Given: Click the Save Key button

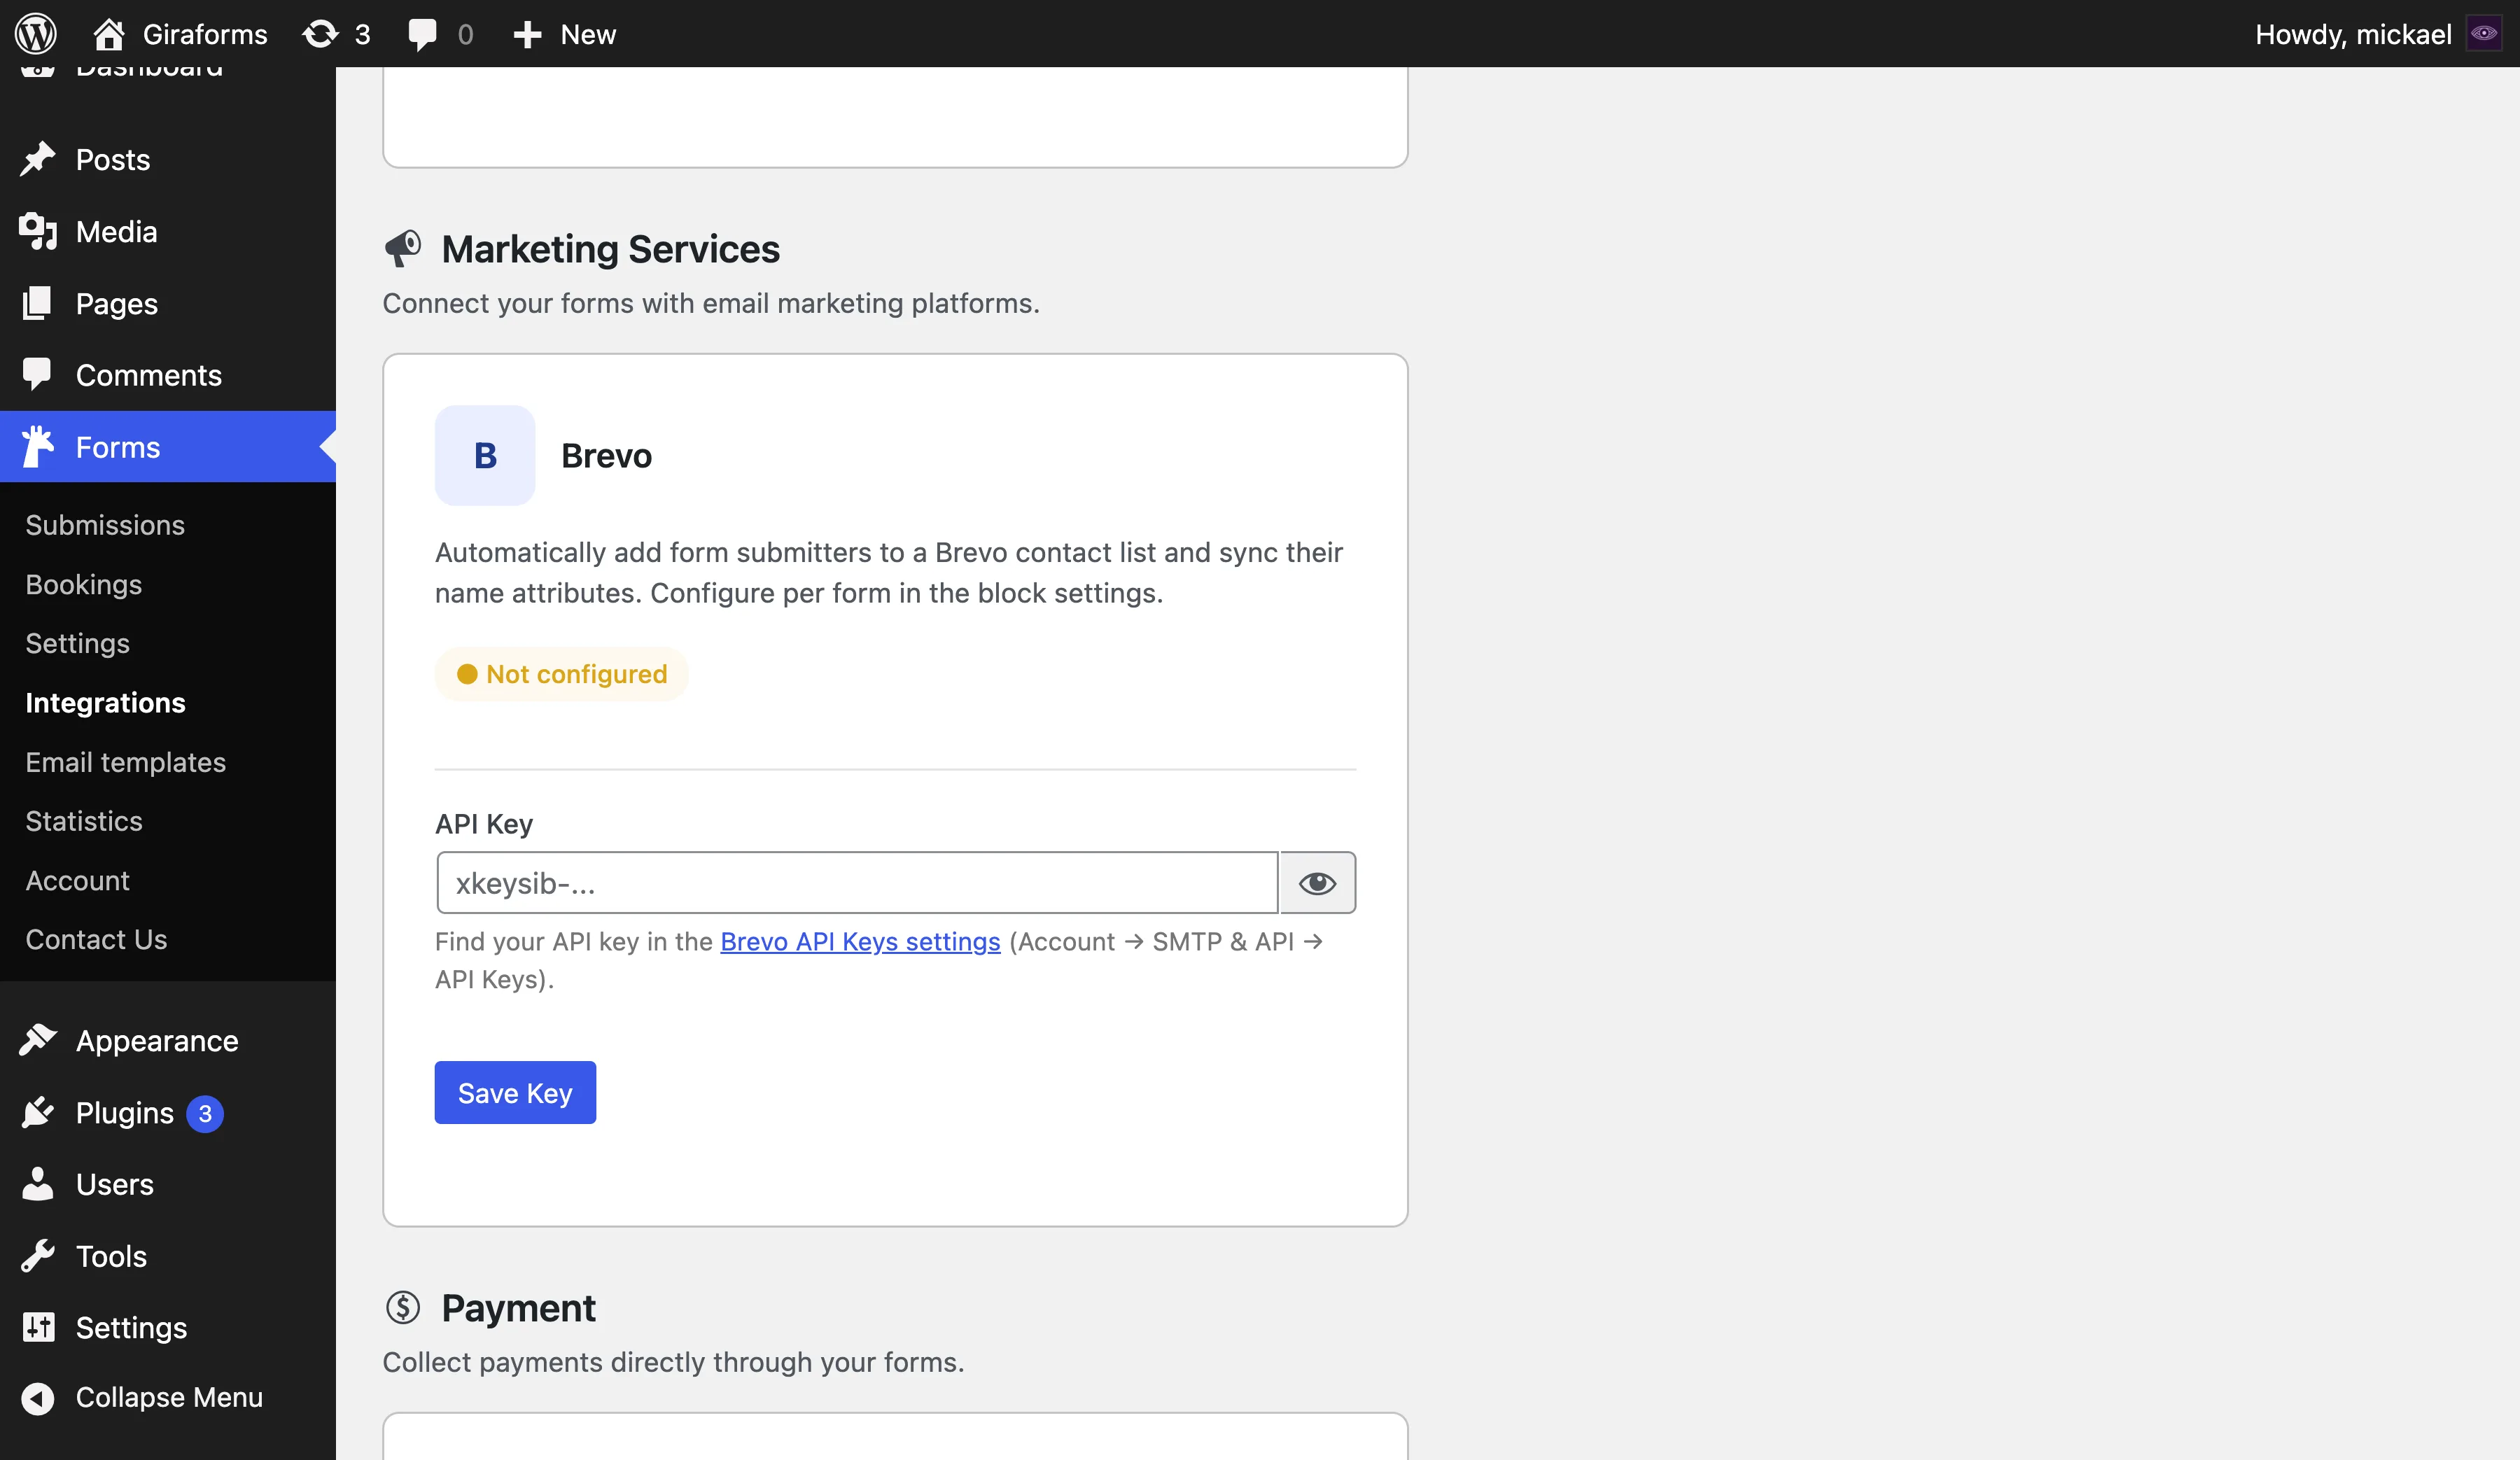Looking at the screenshot, I should (x=514, y=1092).
